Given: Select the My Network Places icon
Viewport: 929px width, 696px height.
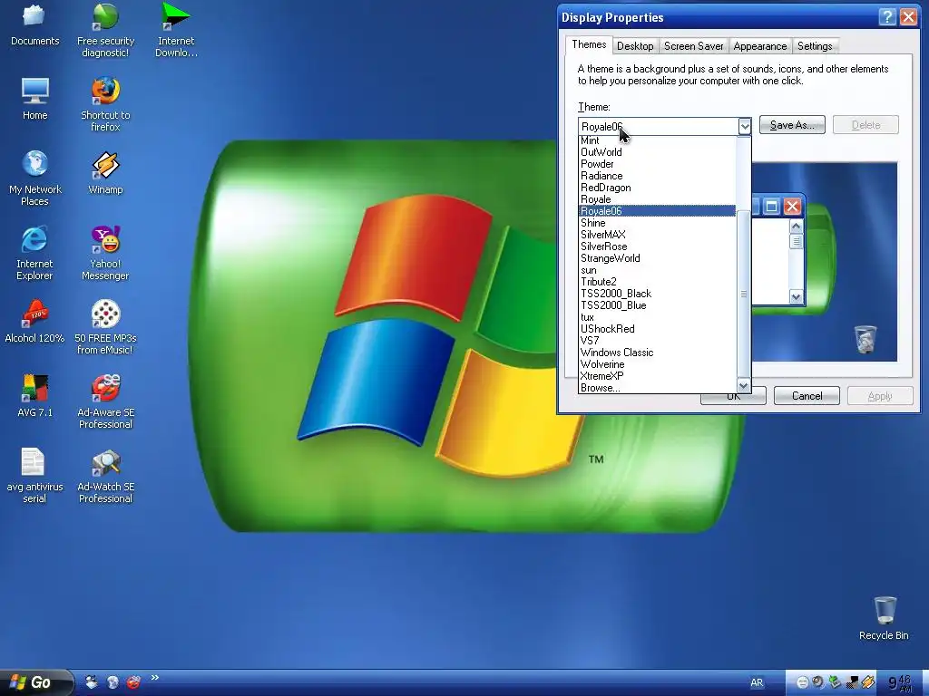Looking at the screenshot, I should [x=35, y=179].
